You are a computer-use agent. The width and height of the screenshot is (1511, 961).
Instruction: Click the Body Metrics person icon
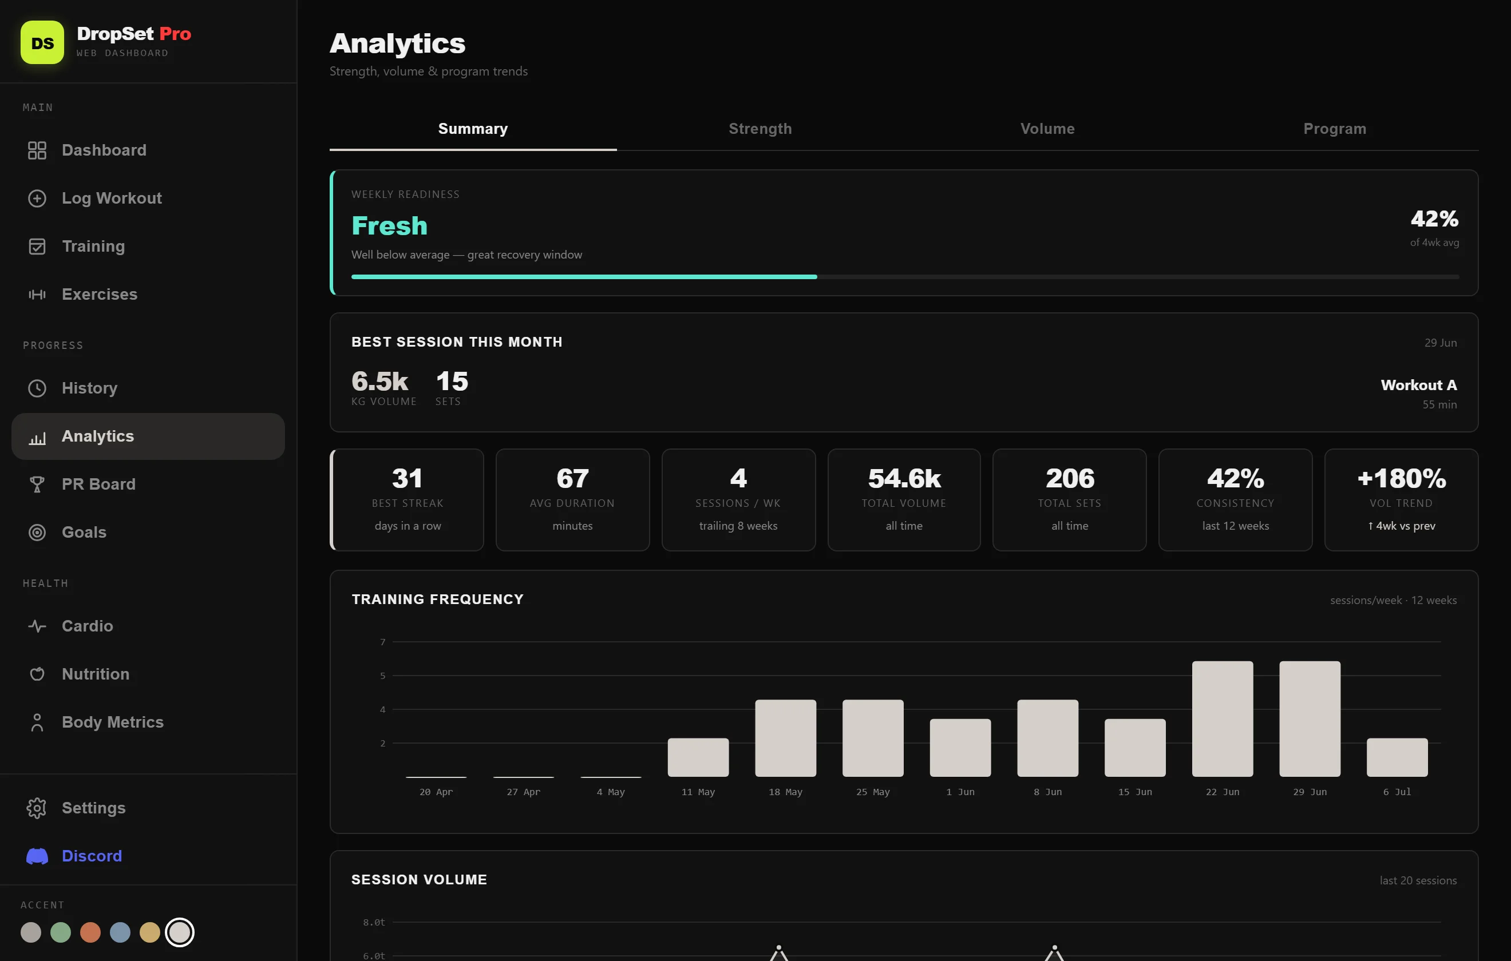(37, 722)
